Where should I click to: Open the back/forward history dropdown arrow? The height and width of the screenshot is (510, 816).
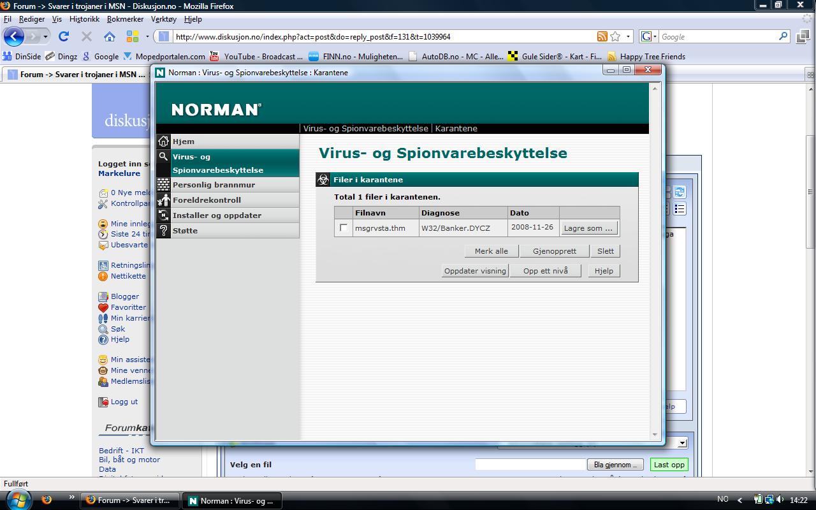(45, 37)
